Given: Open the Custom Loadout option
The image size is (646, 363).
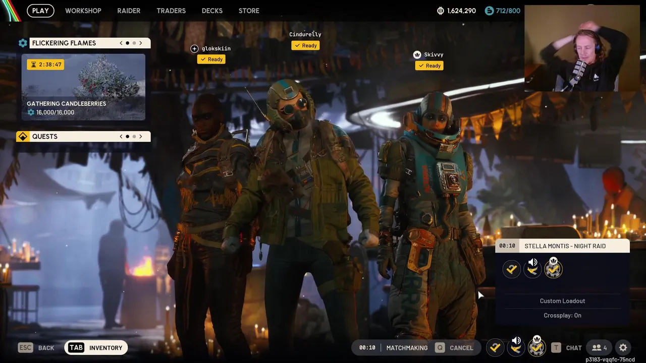Looking at the screenshot, I should (x=562, y=301).
